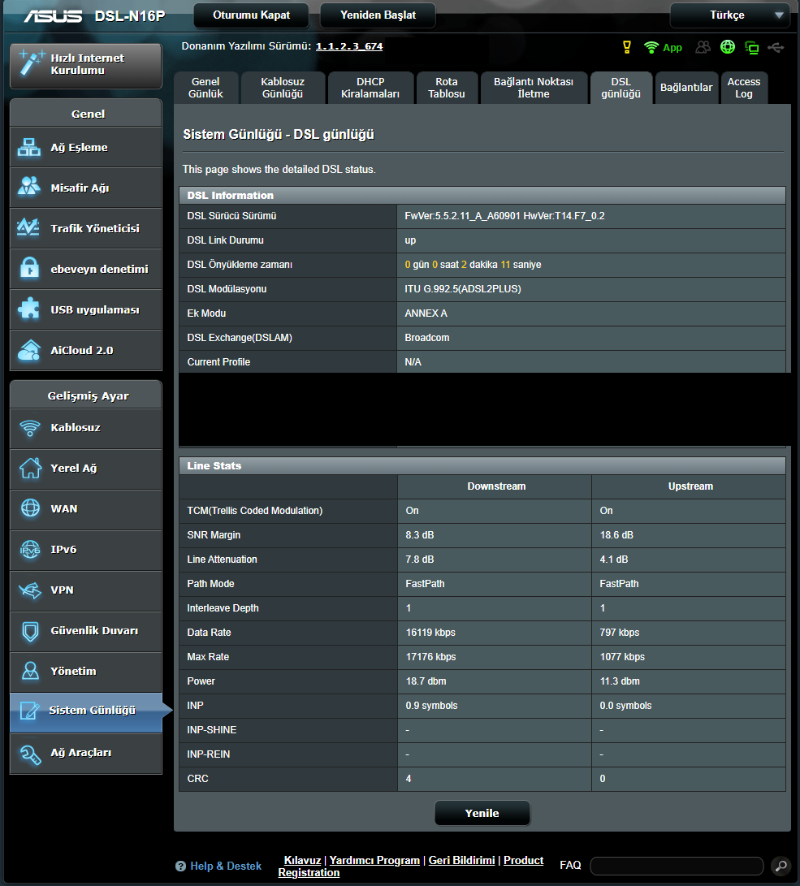Click the green LAN clients status icon

pos(752,47)
